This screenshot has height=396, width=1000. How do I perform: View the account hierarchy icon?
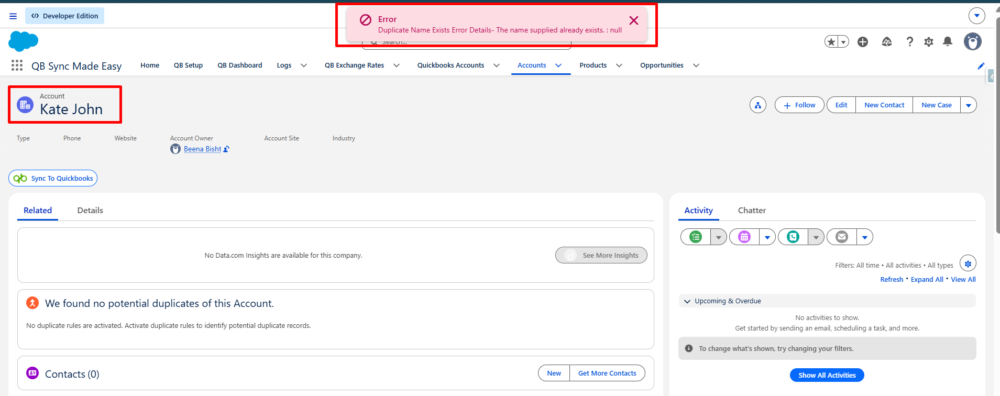(x=758, y=105)
